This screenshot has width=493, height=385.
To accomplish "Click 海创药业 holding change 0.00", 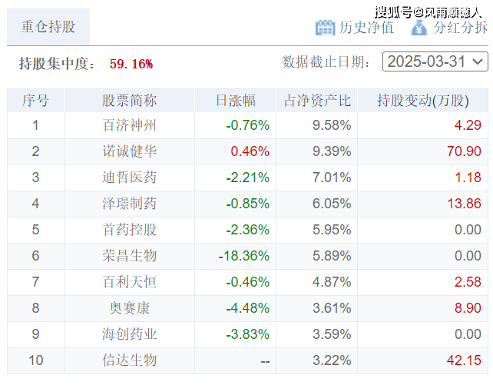I will [x=468, y=334].
